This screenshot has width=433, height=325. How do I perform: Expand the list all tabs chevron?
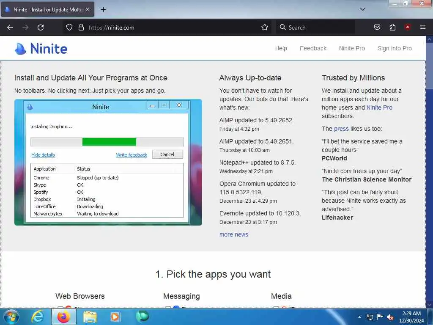(x=362, y=9)
